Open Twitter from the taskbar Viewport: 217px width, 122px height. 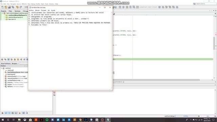pos(58,120)
